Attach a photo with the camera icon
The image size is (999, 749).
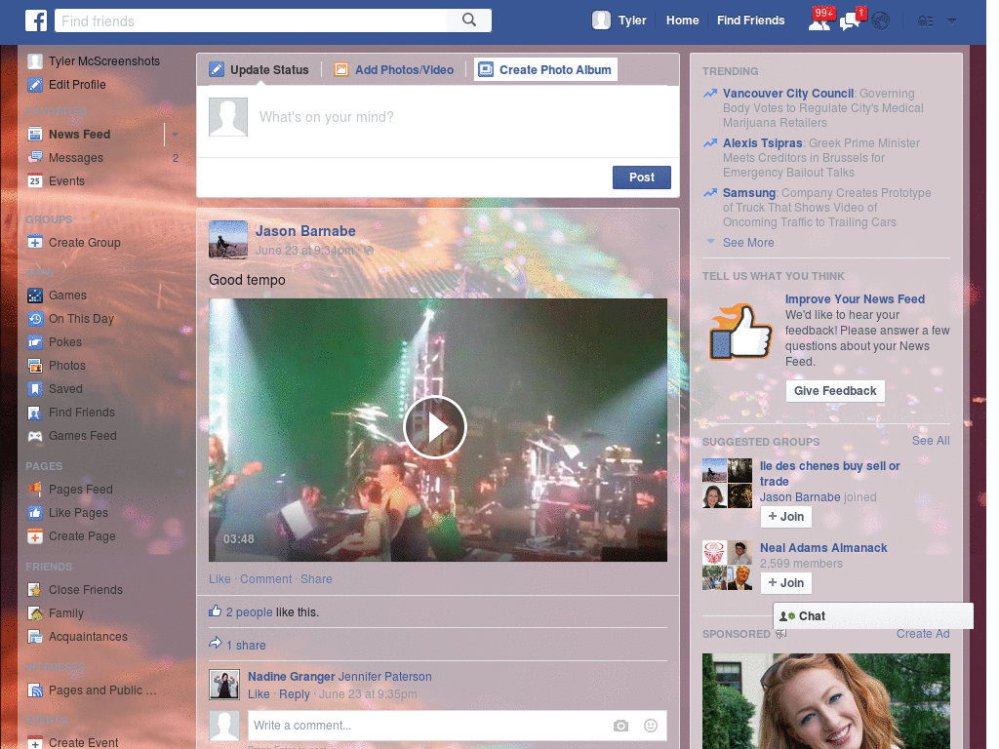pyautogui.click(x=620, y=726)
